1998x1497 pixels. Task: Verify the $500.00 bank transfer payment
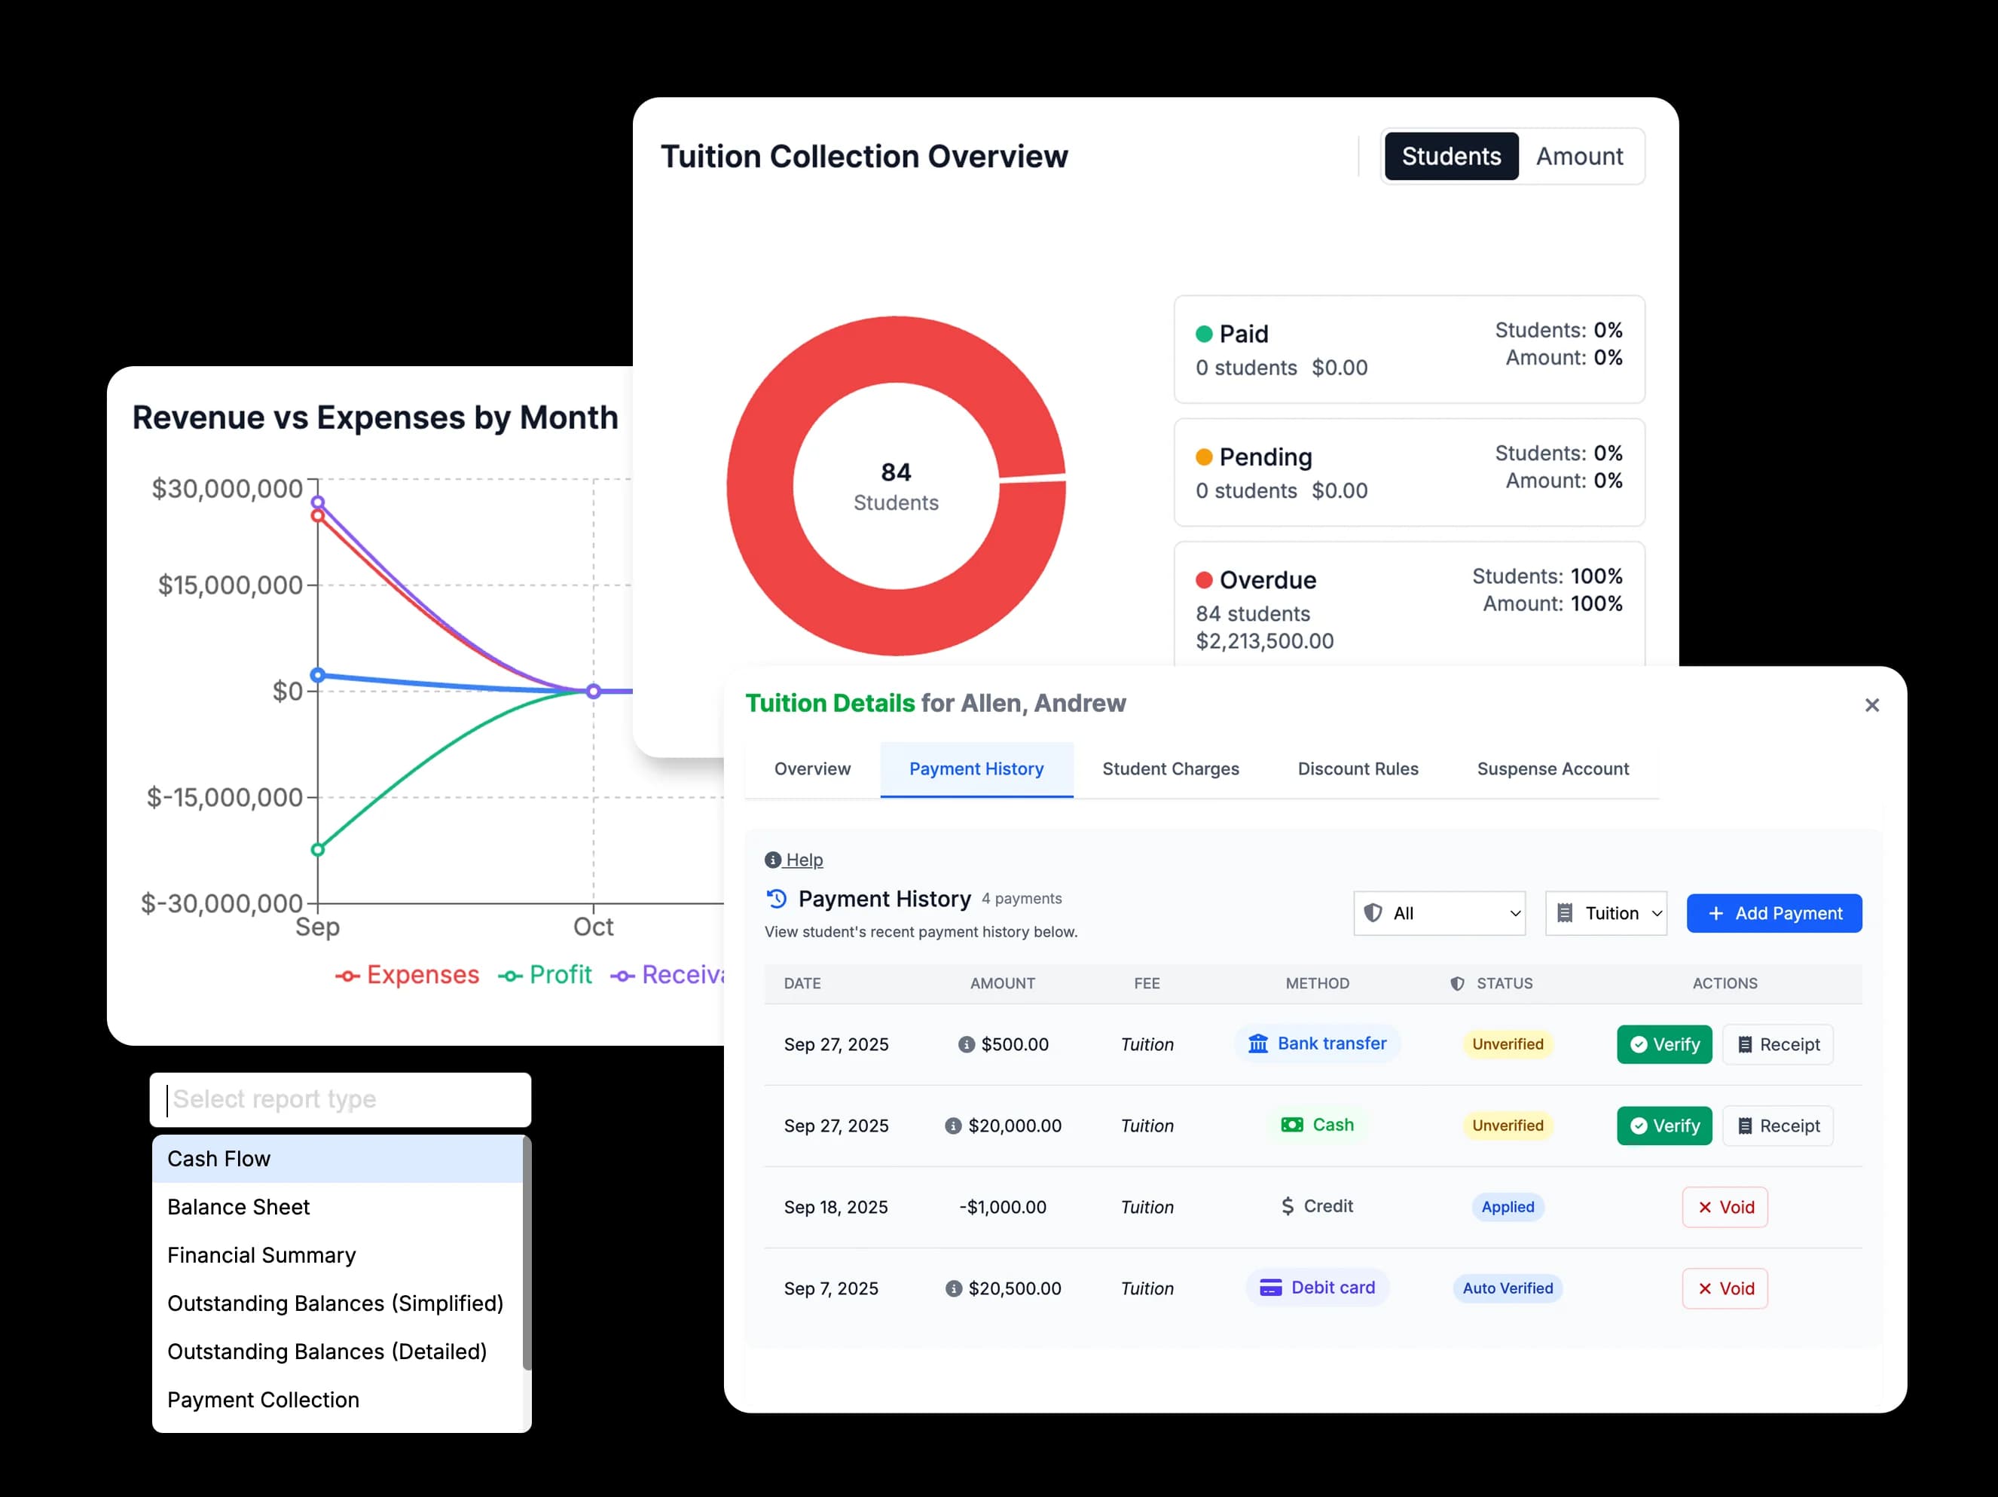1663,1044
